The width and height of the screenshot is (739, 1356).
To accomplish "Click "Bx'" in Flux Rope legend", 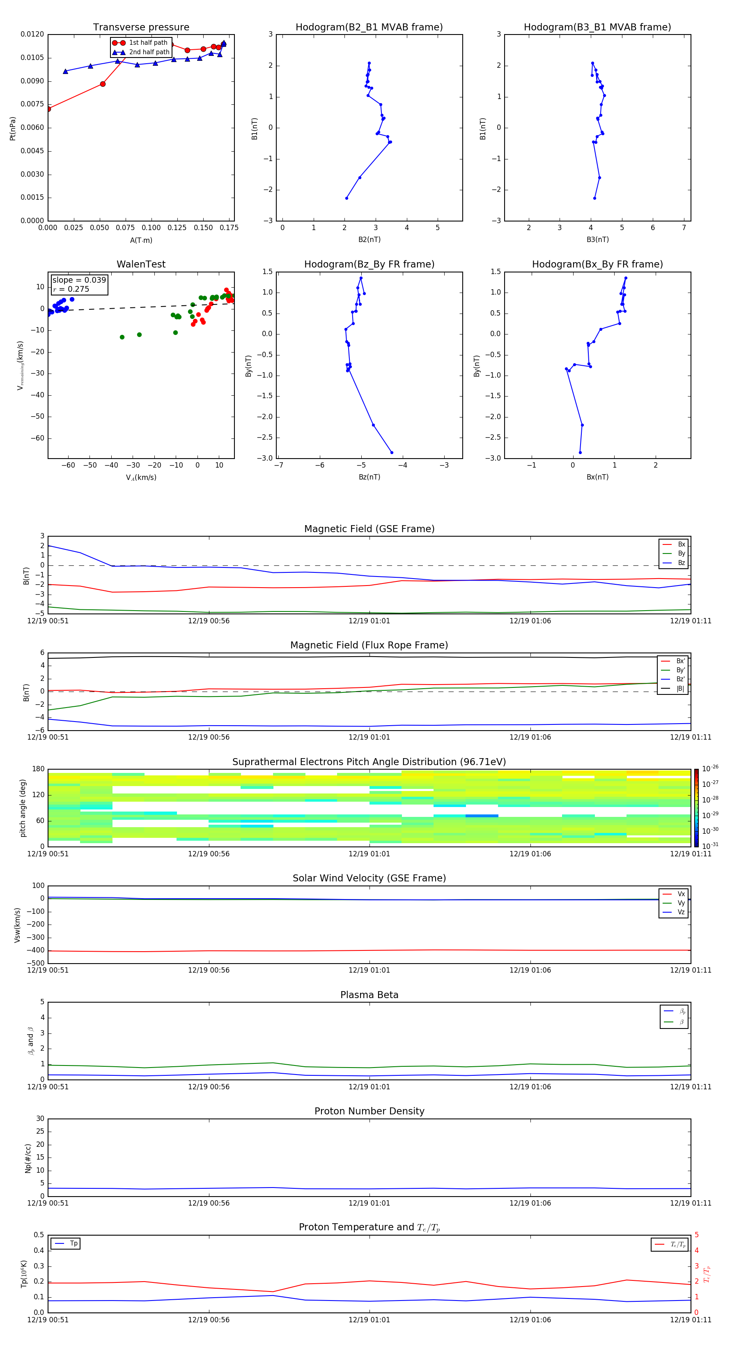I will coord(673,661).
